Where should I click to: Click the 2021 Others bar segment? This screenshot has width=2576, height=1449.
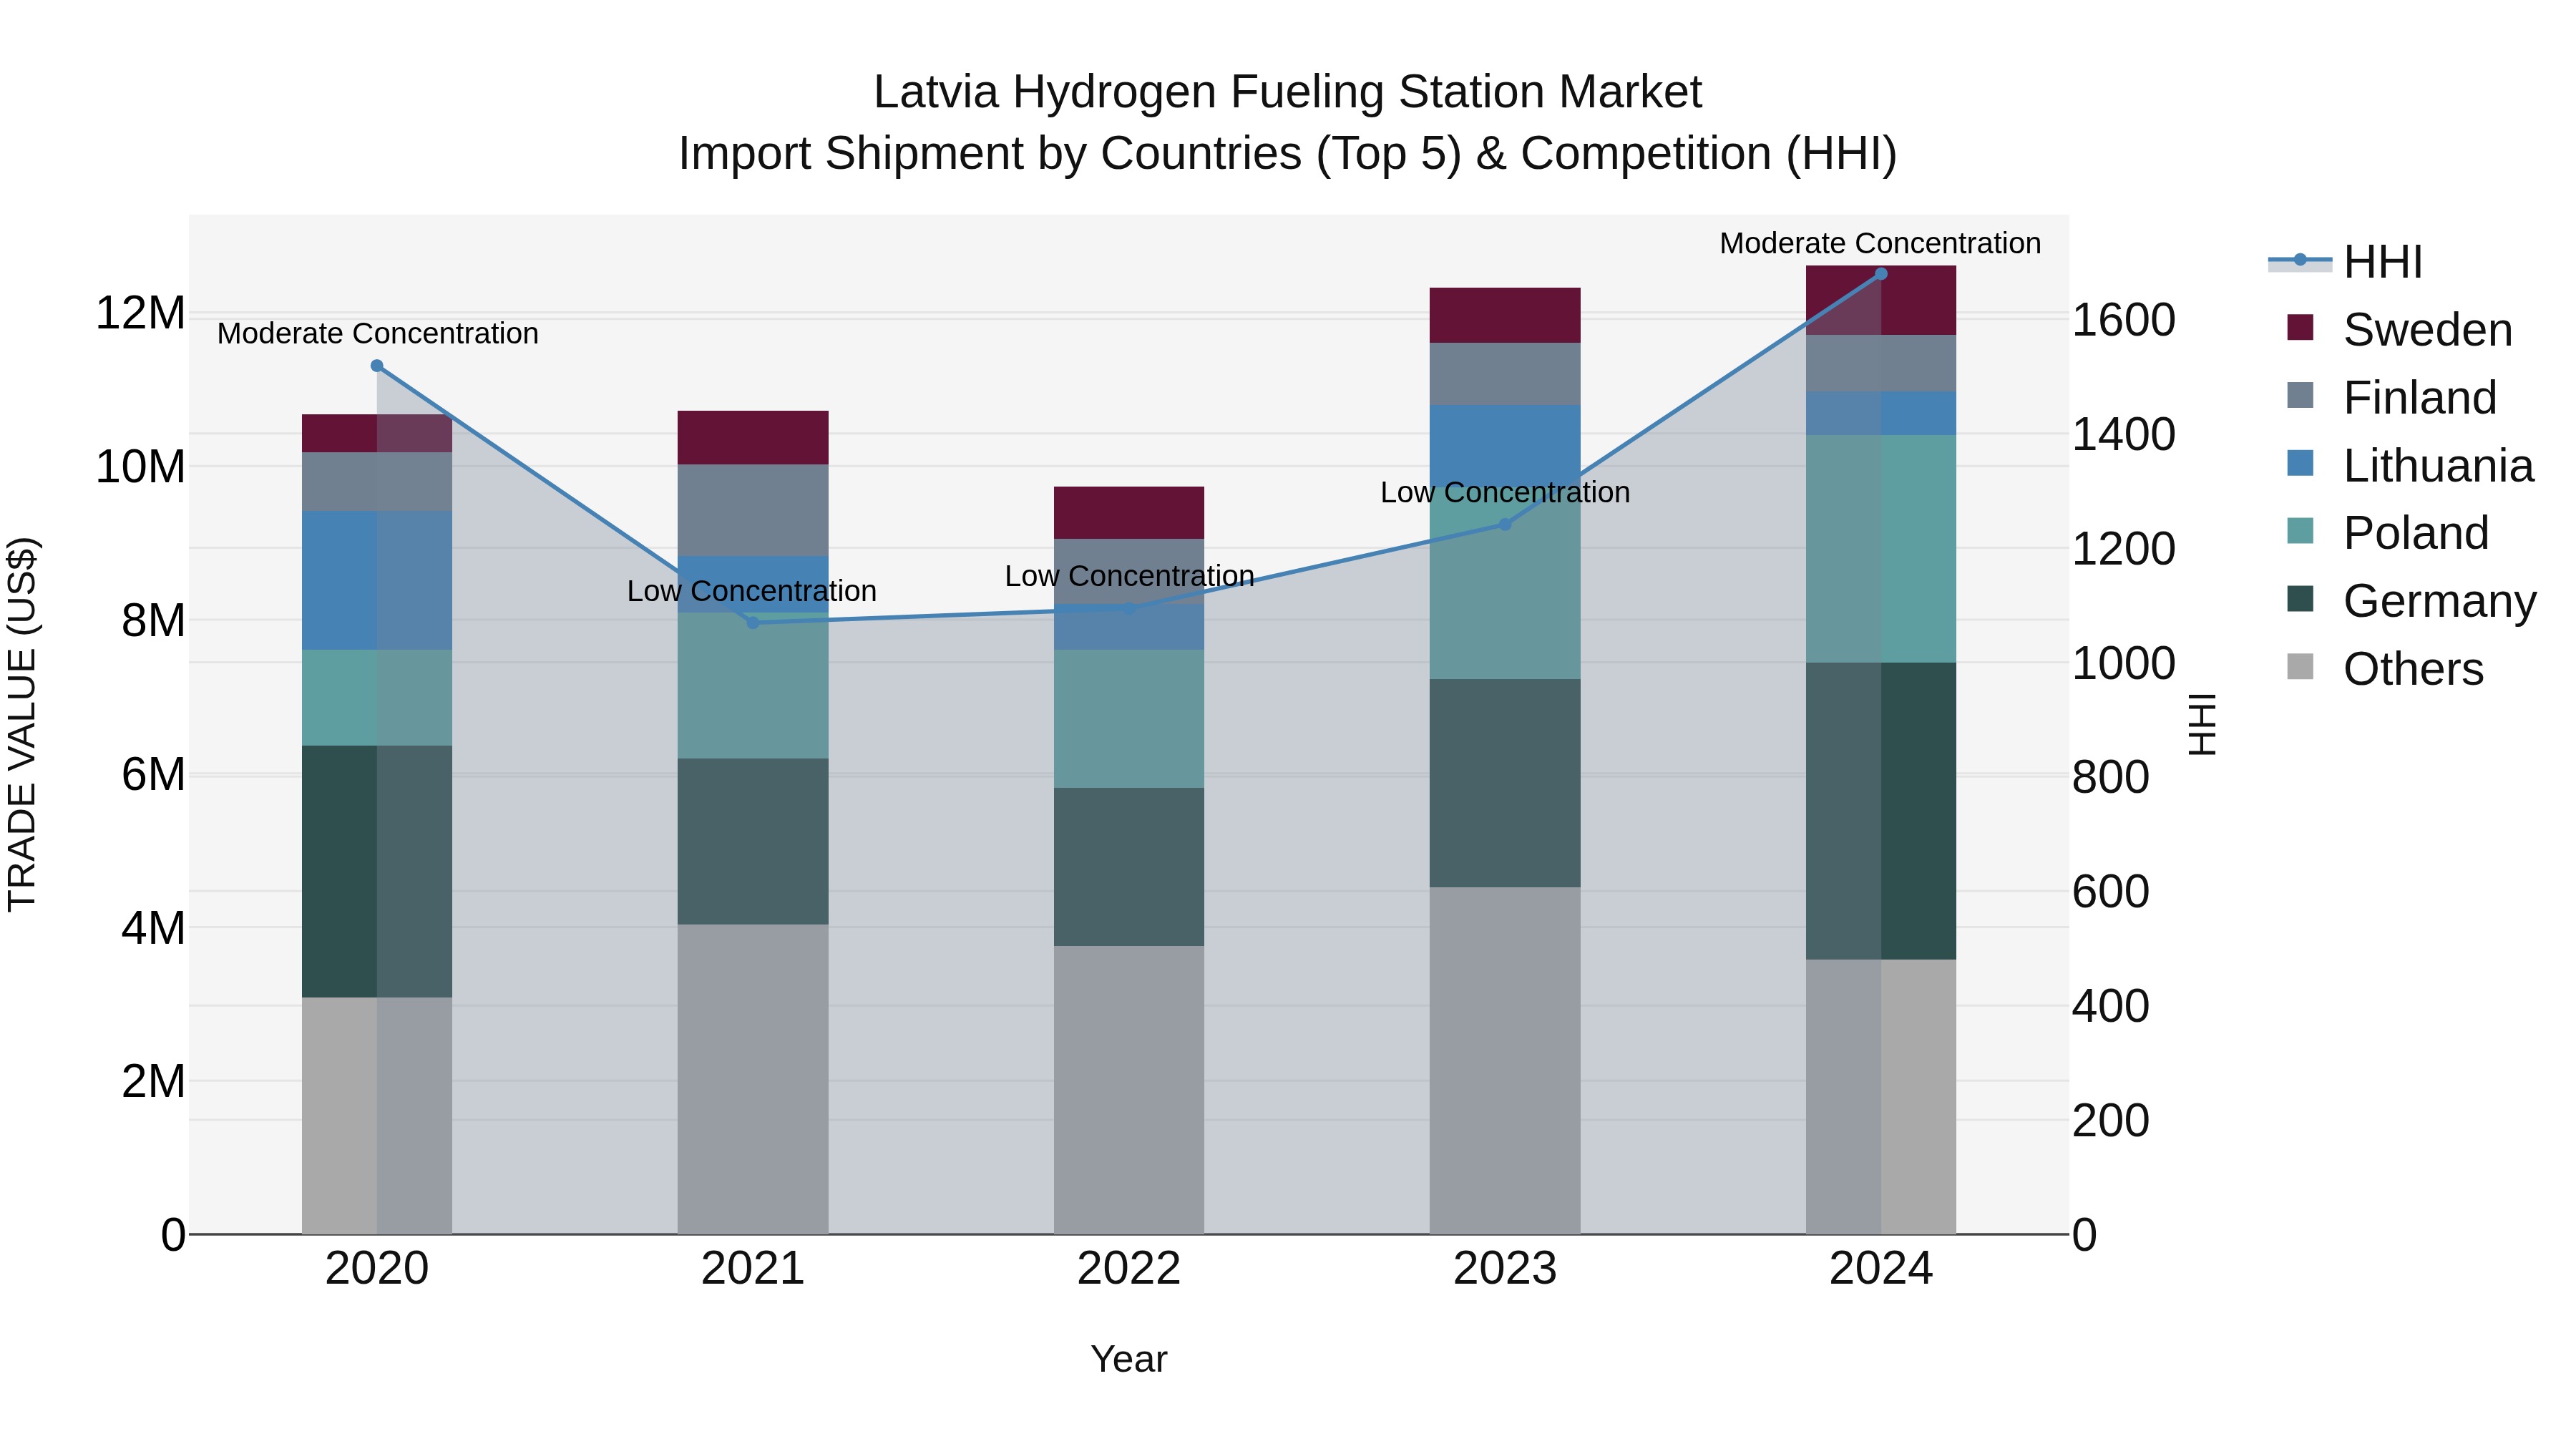pyautogui.click(x=753, y=1079)
